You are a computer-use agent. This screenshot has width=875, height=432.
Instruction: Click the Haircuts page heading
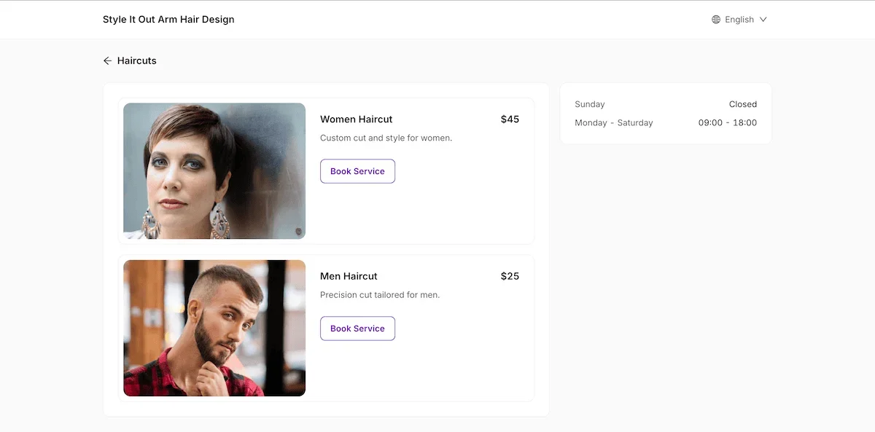click(x=137, y=60)
